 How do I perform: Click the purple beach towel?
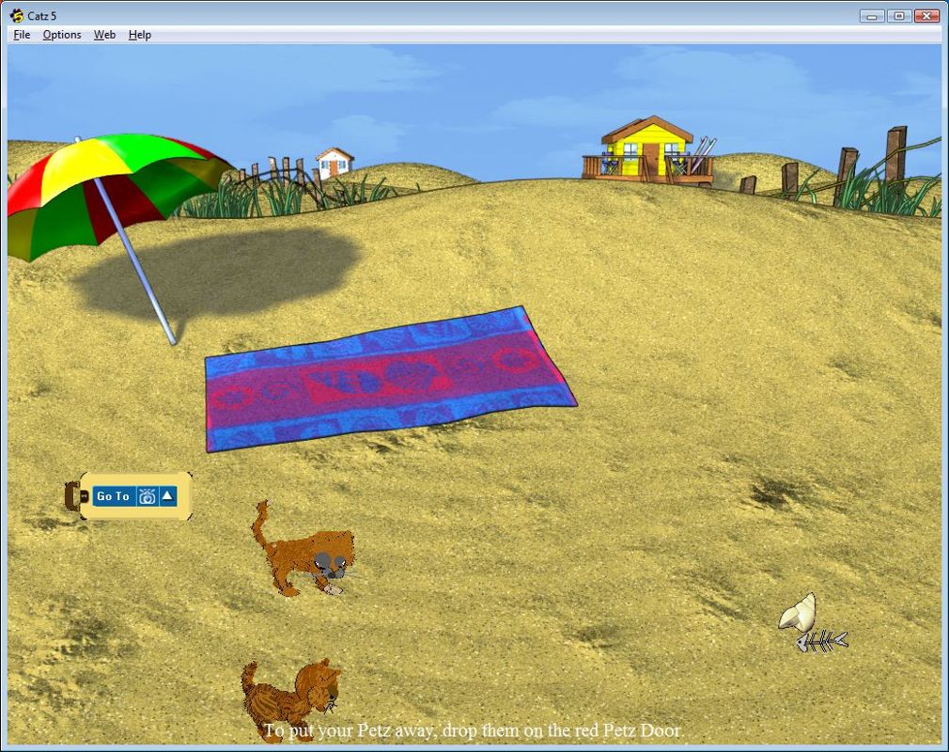390,376
